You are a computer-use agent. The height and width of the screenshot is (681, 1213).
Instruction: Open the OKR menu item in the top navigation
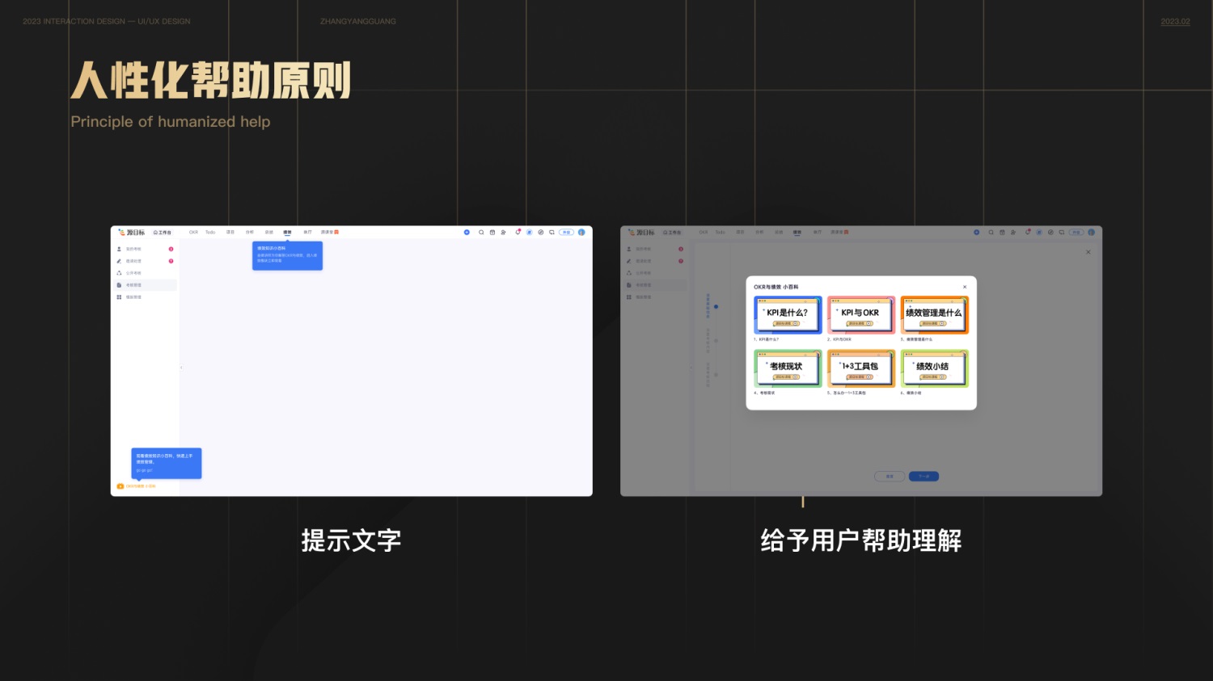[x=194, y=232]
